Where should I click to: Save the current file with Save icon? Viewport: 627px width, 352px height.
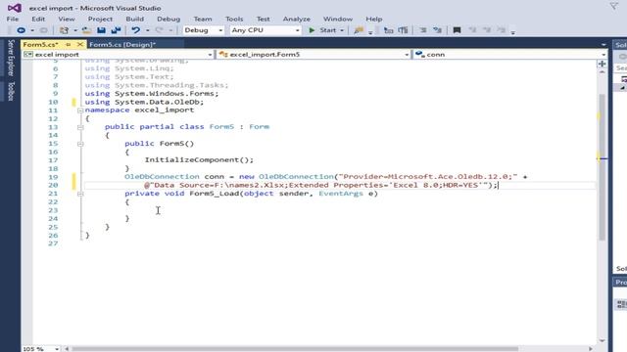(x=101, y=30)
